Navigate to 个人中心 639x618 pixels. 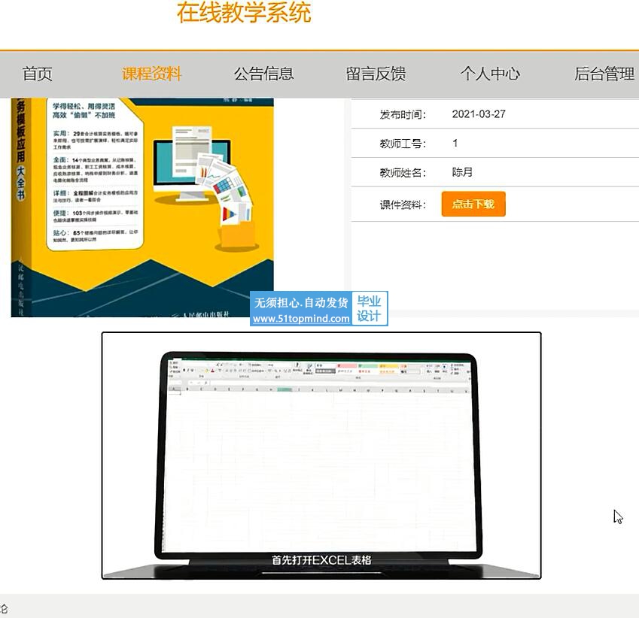point(490,74)
